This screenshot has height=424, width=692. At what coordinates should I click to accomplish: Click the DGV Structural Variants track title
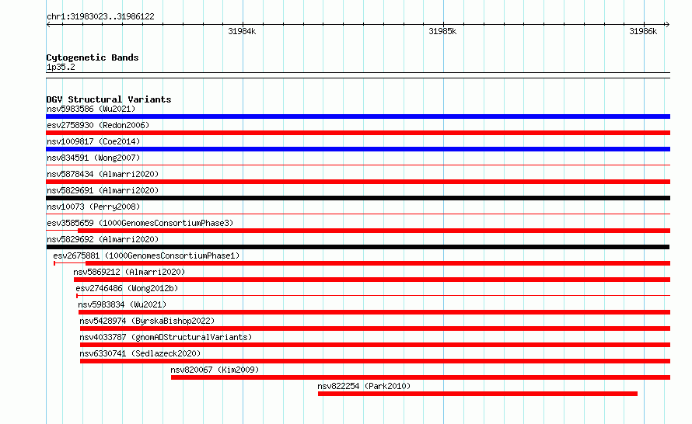click(109, 99)
